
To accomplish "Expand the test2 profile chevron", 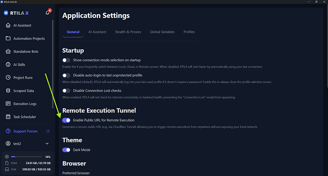I will tap(47, 144).
